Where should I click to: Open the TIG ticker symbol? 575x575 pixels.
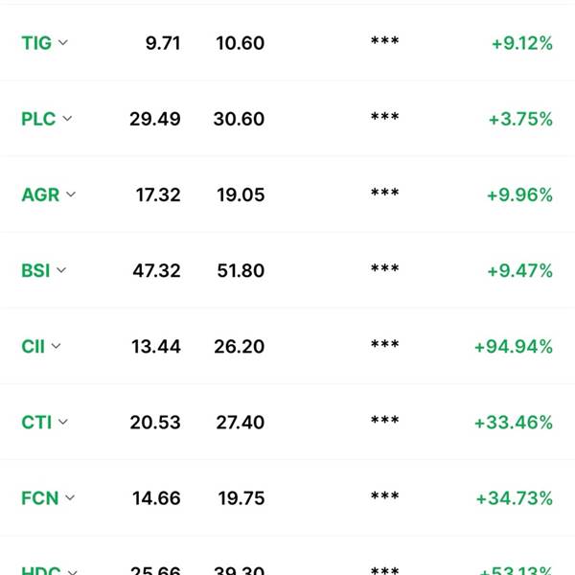coord(36,43)
